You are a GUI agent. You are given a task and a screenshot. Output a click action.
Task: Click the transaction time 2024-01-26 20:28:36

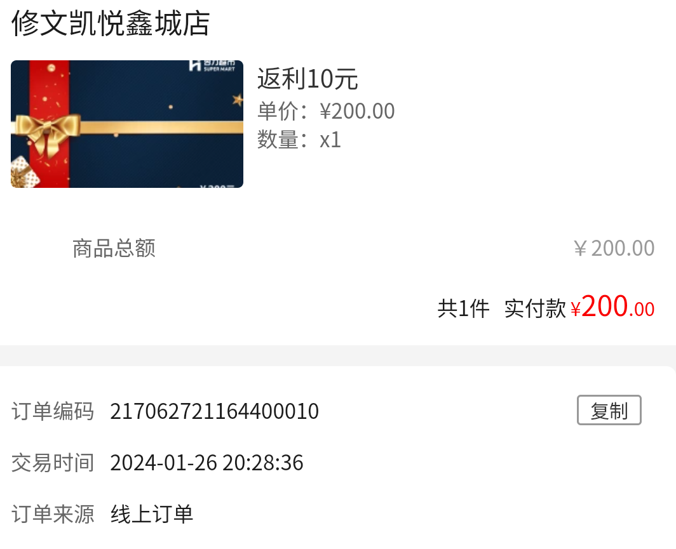(x=206, y=463)
